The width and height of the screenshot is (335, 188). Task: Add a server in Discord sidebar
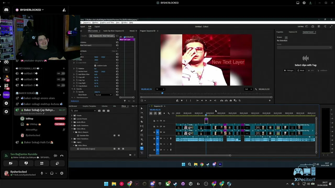point(6,103)
